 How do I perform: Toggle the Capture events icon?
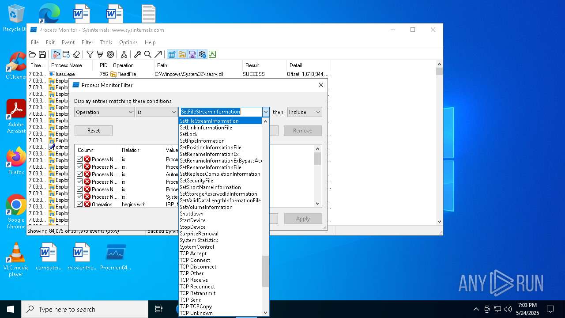point(56,54)
